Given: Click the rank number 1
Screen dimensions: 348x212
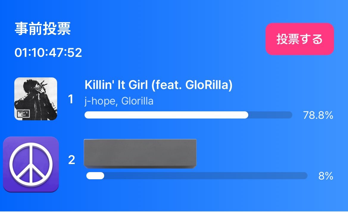Looking at the screenshot, I should coord(71,99).
